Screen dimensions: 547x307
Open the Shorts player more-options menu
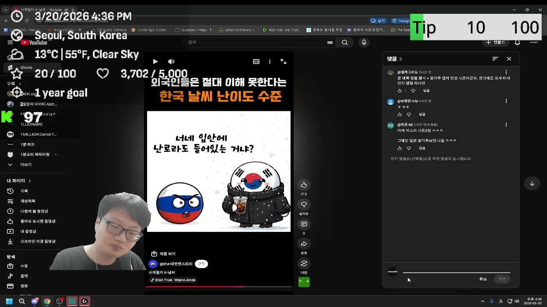click(x=270, y=61)
